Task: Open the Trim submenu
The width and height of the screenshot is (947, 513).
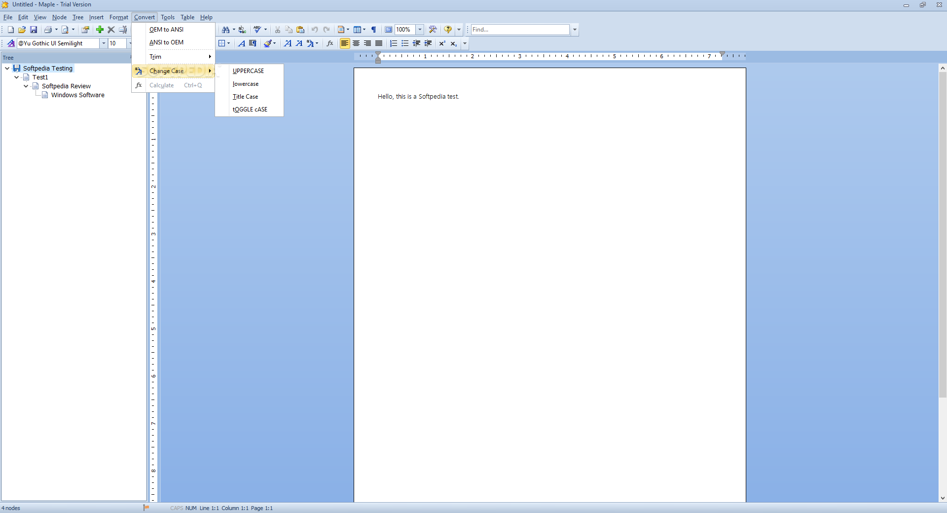Action: point(173,57)
